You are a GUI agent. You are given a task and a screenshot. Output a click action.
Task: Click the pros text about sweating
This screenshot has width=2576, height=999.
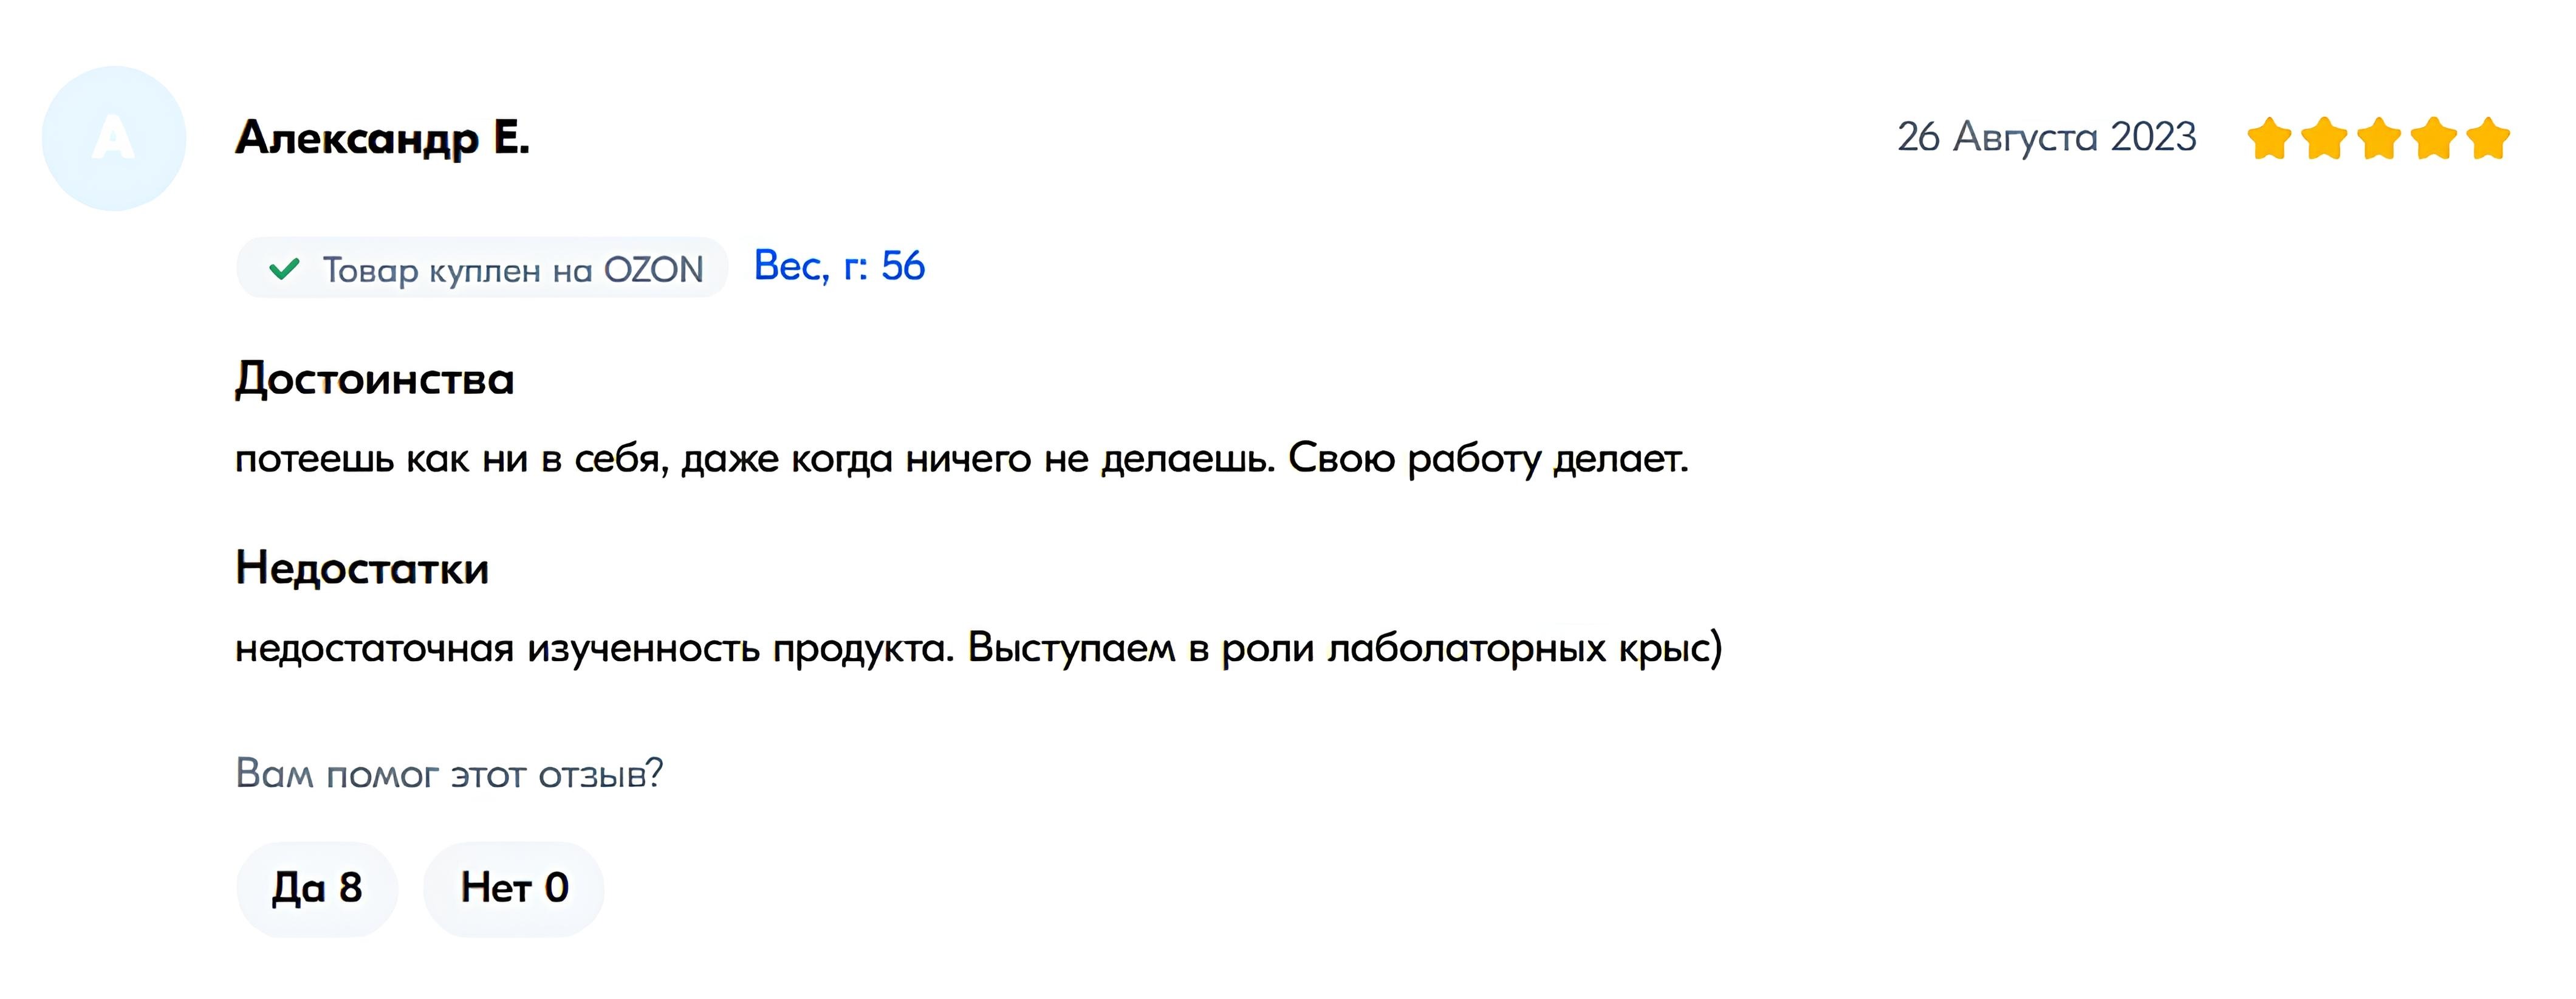(x=962, y=459)
